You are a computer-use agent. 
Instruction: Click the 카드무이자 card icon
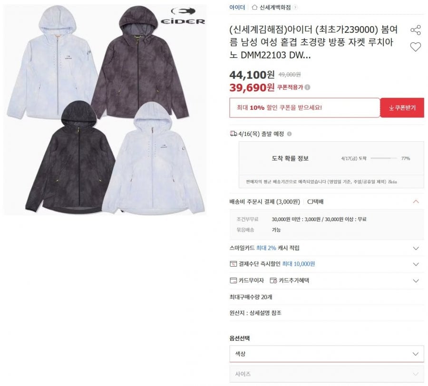(233, 280)
